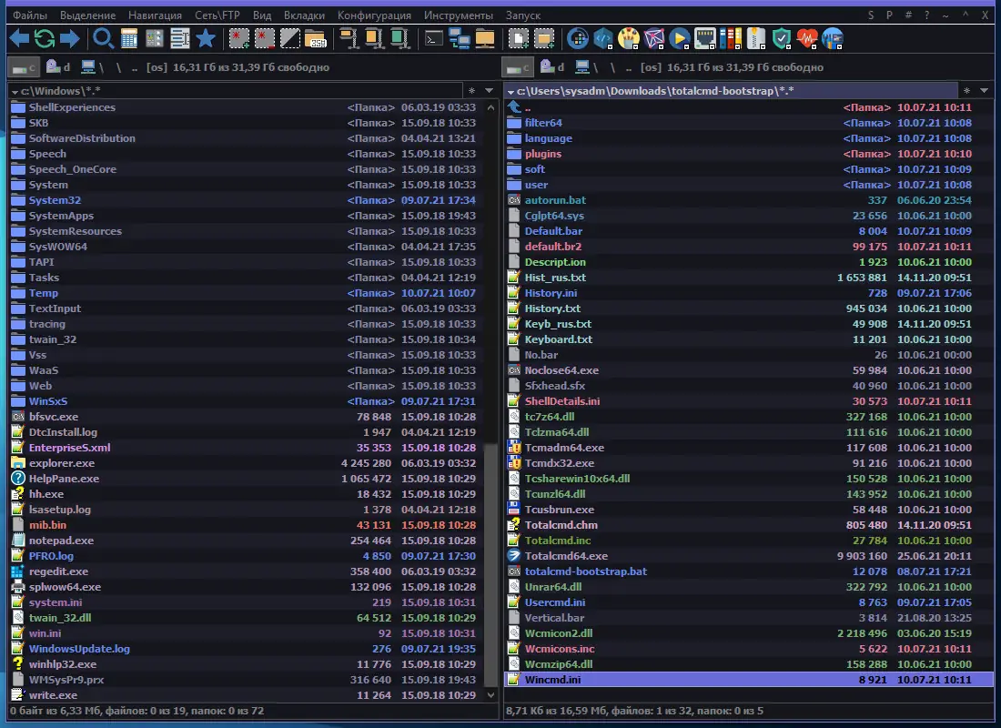Select totalcmd-bootstrap.bat file

coord(750,571)
